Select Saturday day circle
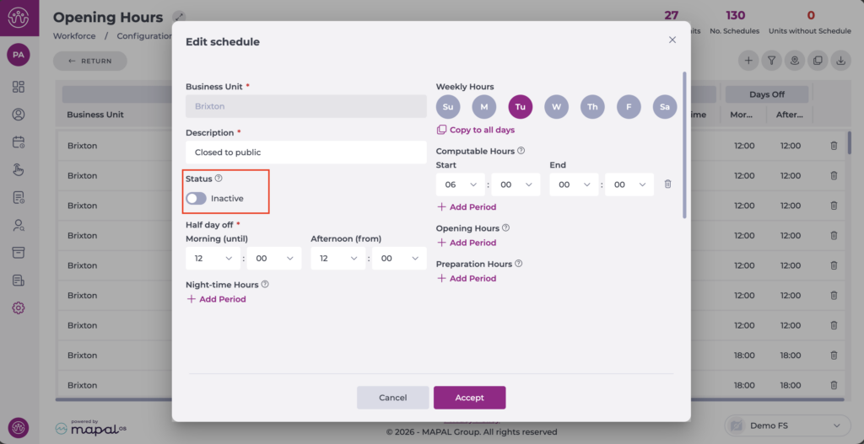864x444 pixels. click(664, 107)
